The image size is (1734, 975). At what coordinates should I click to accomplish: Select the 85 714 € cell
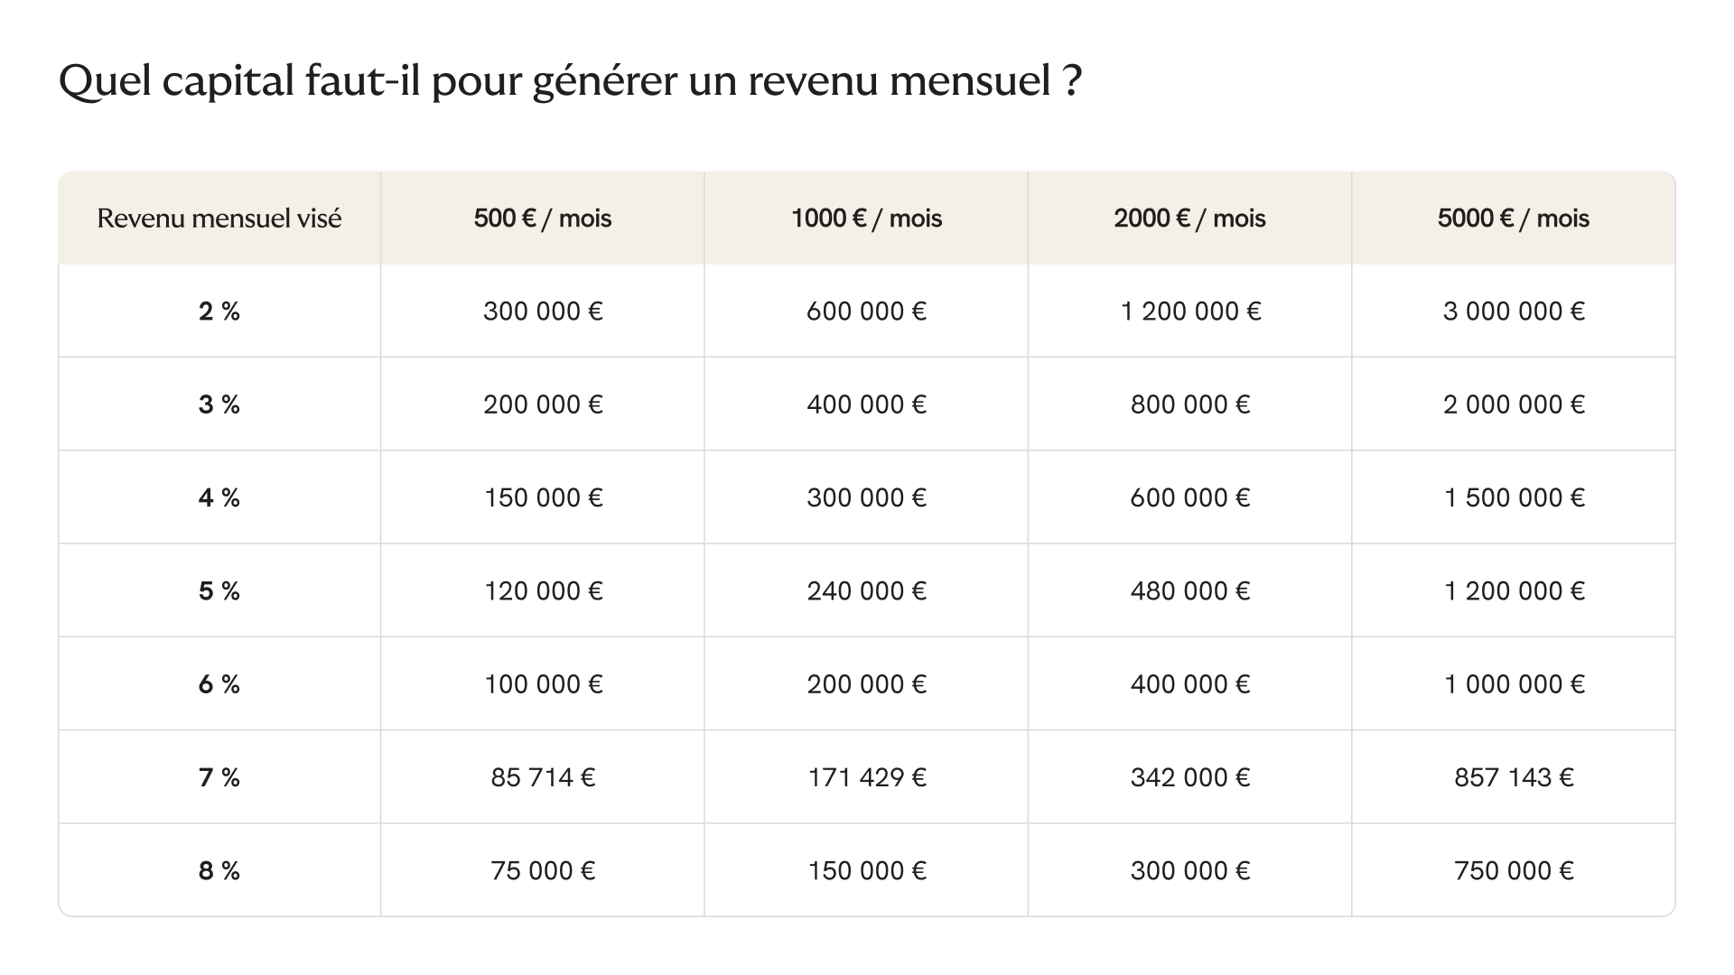point(543,777)
